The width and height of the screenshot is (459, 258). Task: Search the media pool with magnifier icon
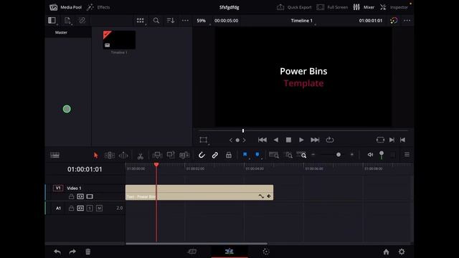(156, 21)
